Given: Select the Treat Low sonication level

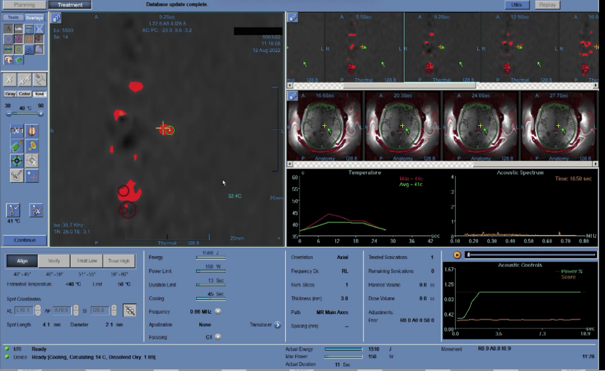Looking at the screenshot, I should (86, 262).
